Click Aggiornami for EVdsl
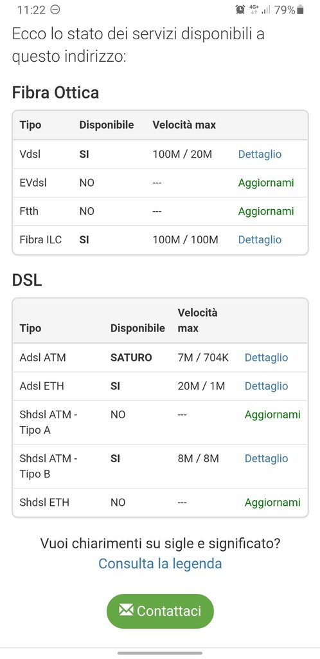This screenshot has height=659, width=320. (266, 183)
